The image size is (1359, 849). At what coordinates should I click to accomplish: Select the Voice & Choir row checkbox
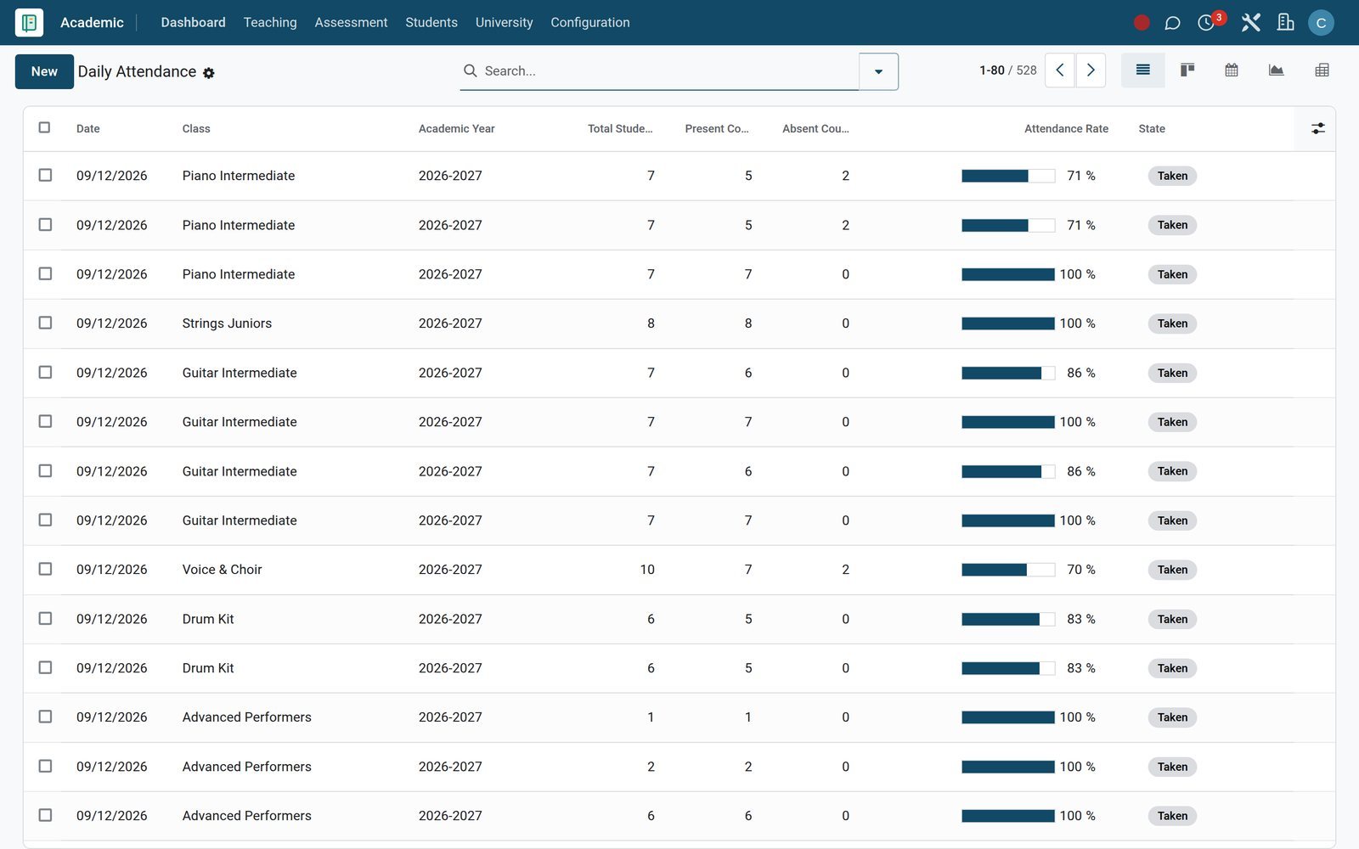tap(45, 569)
